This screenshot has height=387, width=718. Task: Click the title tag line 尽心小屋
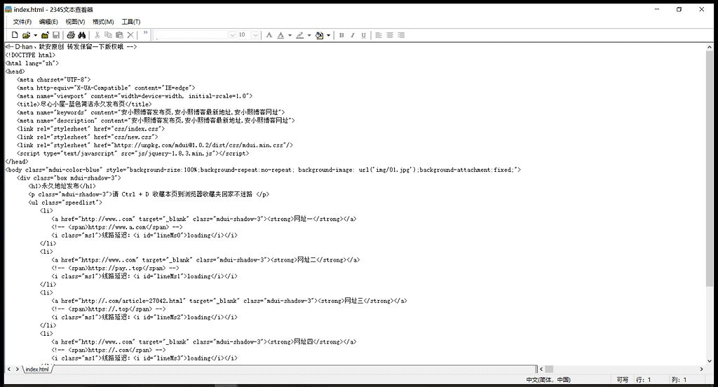tap(84, 104)
